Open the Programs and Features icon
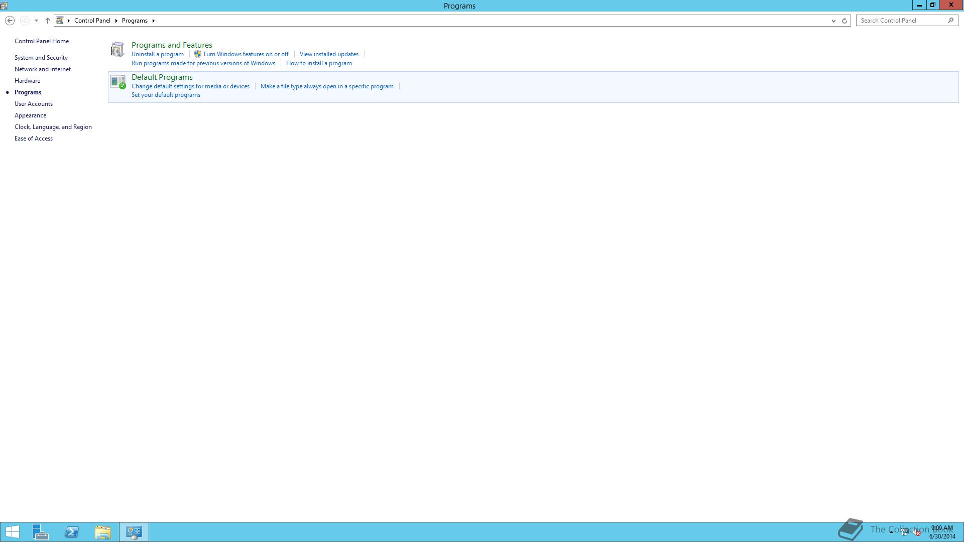Screen dimensions: 964x542 (117, 49)
